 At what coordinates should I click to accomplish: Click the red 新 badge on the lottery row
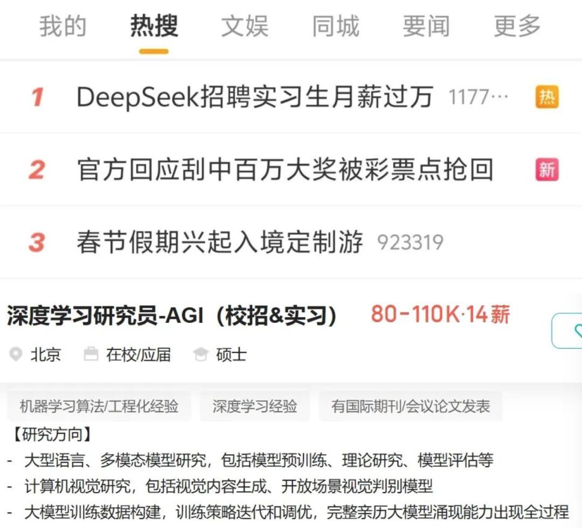547,170
